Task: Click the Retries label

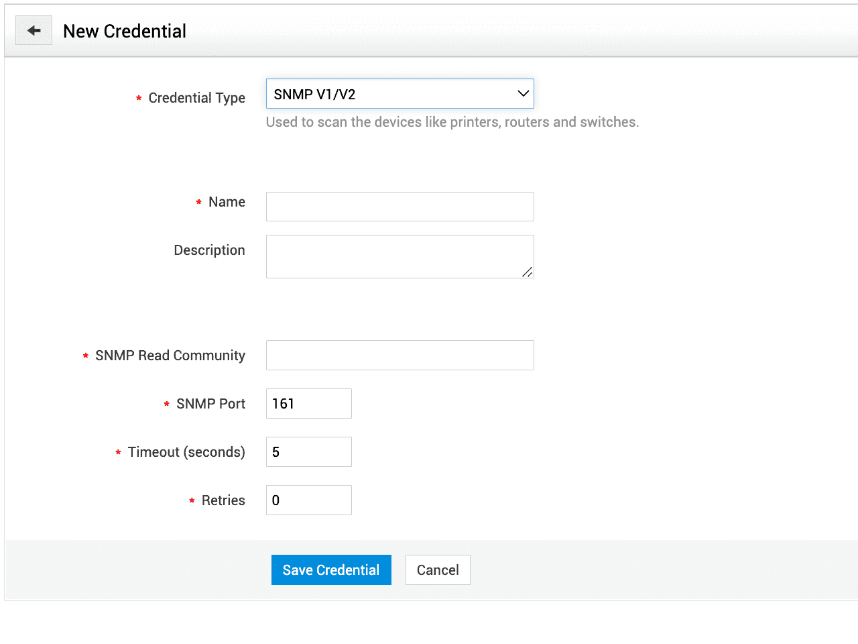Action: click(x=223, y=500)
